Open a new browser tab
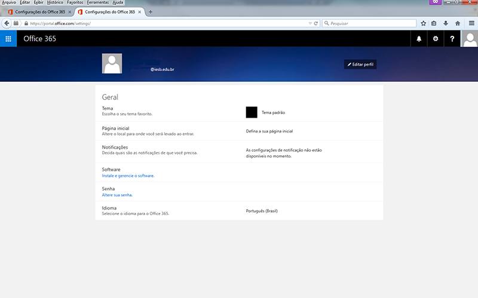The width and height of the screenshot is (478, 298). pyautogui.click(x=150, y=12)
